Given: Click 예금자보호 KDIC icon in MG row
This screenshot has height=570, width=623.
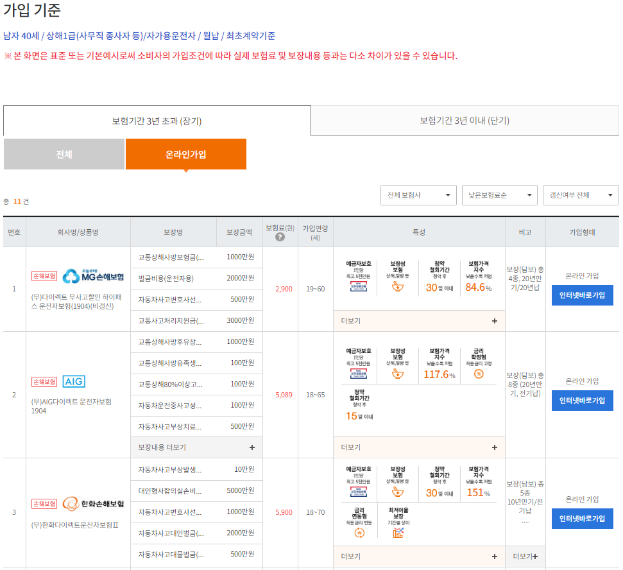Looking at the screenshot, I should coord(359,286).
